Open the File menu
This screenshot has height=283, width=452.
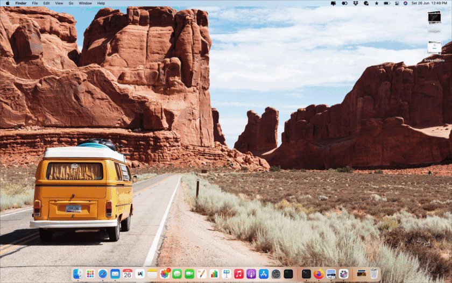(x=35, y=3)
